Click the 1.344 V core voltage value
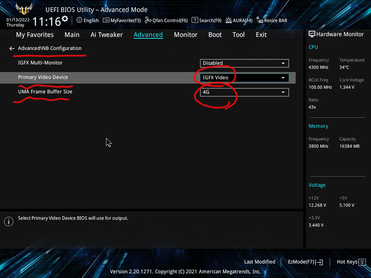The width and height of the screenshot is (371, 278). tap(347, 87)
